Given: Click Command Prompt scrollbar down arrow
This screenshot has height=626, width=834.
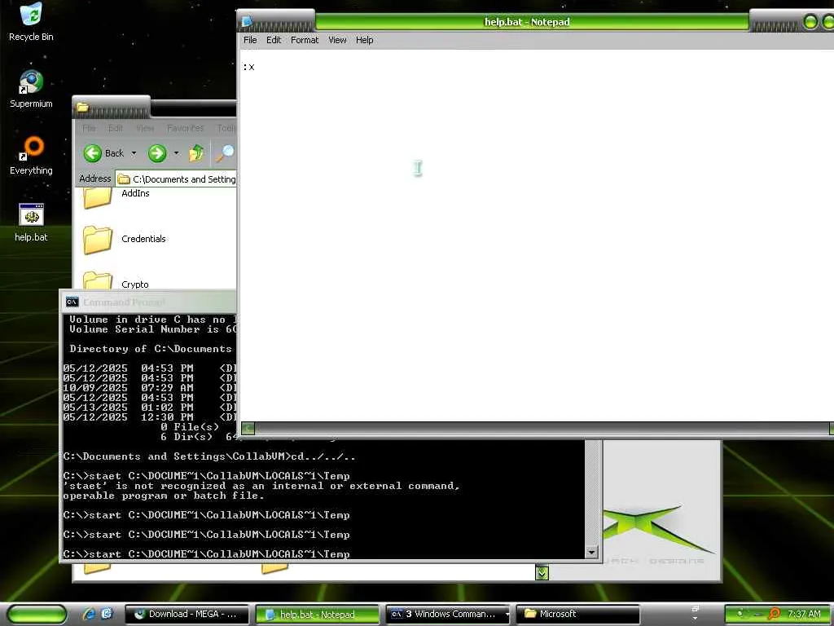Looking at the screenshot, I should (x=591, y=552).
